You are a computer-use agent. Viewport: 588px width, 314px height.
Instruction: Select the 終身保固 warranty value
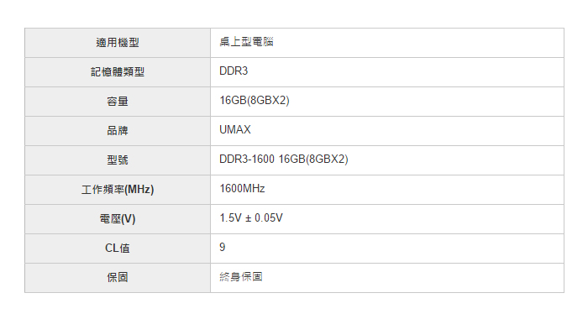[241, 277]
